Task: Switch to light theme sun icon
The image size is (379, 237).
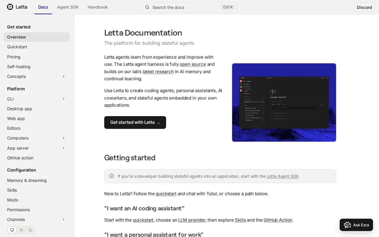Action: (x=21, y=230)
